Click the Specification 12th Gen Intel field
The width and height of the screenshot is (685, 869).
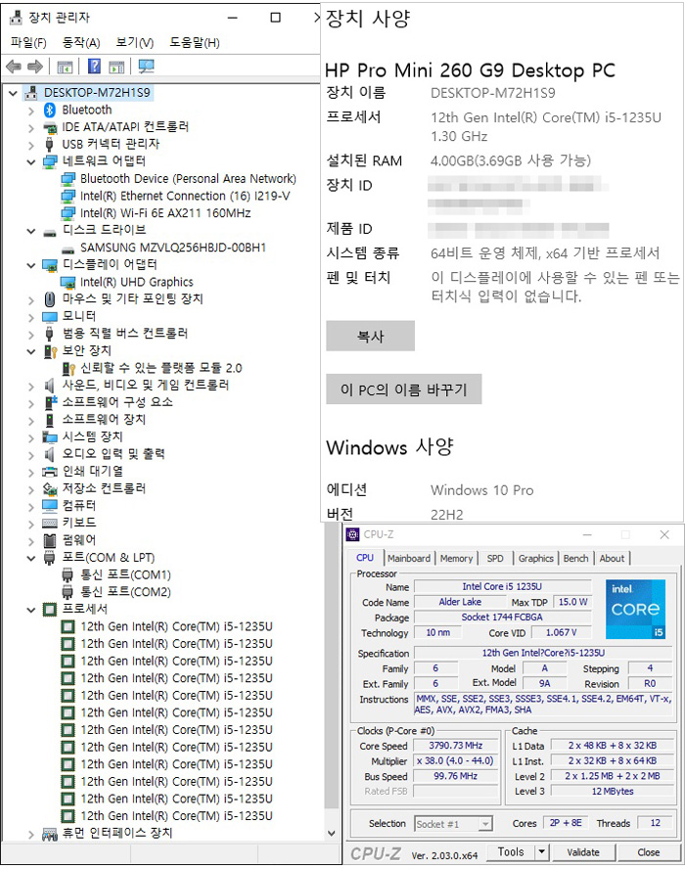pyautogui.click(x=543, y=653)
